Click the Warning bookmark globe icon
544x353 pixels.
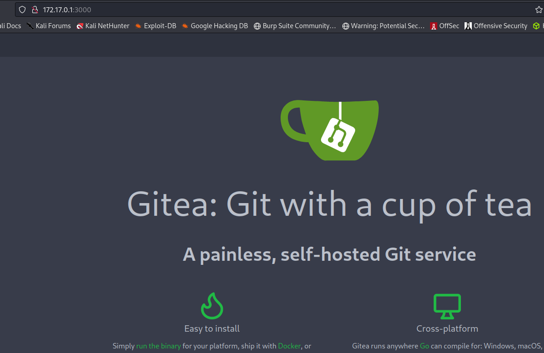(x=346, y=26)
